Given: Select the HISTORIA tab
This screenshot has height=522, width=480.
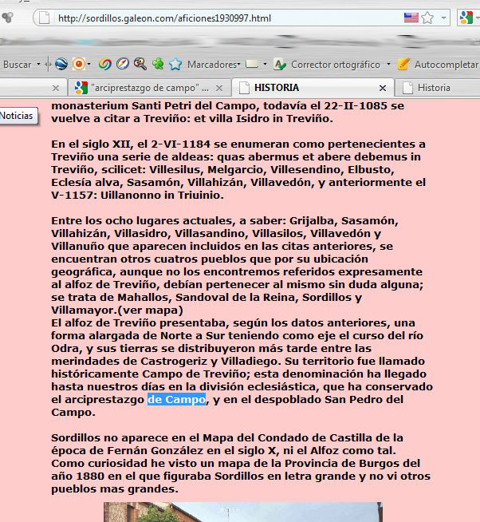Looking at the screenshot, I should (x=313, y=88).
